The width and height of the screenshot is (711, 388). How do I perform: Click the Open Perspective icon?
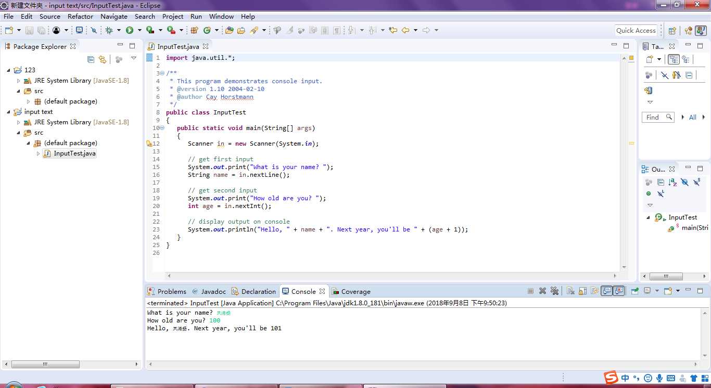tap(672, 31)
